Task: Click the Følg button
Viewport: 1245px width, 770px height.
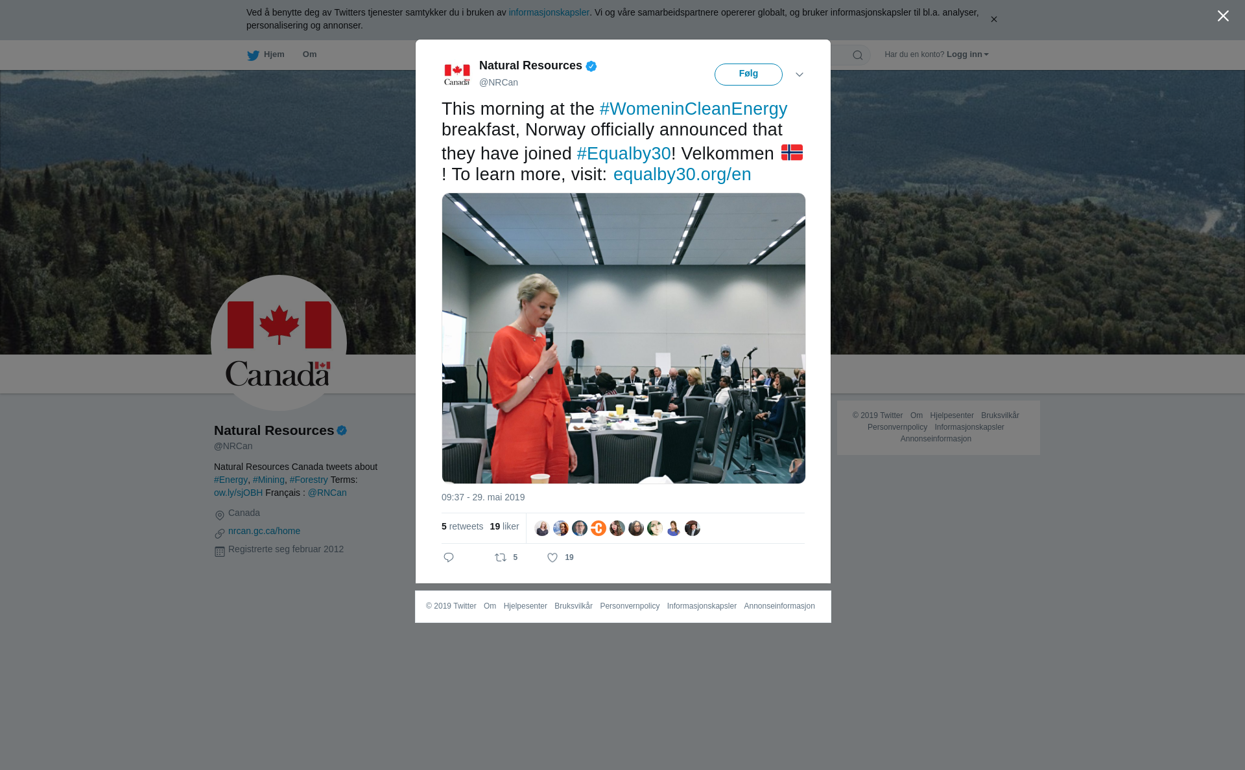Action: pyautogui.click(x=748, y=75)
